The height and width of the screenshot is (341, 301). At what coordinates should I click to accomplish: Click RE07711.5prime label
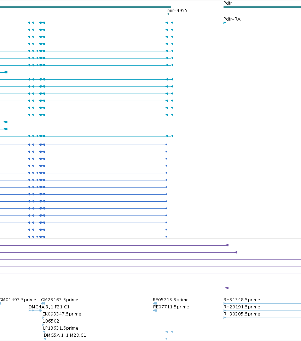coord(171,307)
